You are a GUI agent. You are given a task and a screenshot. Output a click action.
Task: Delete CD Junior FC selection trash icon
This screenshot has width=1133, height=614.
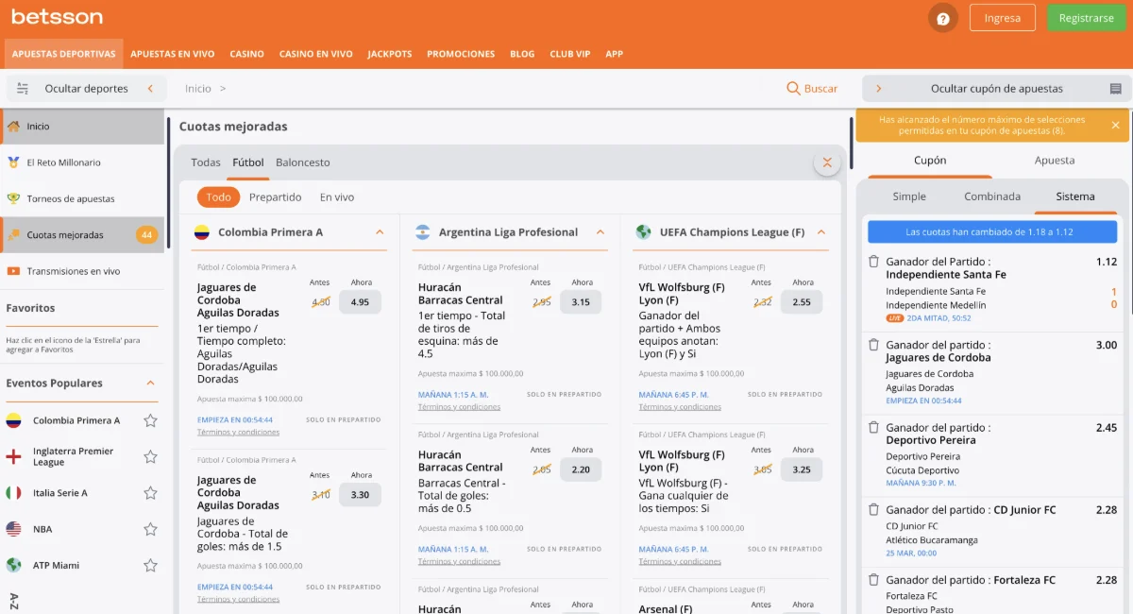click(874, 509)
